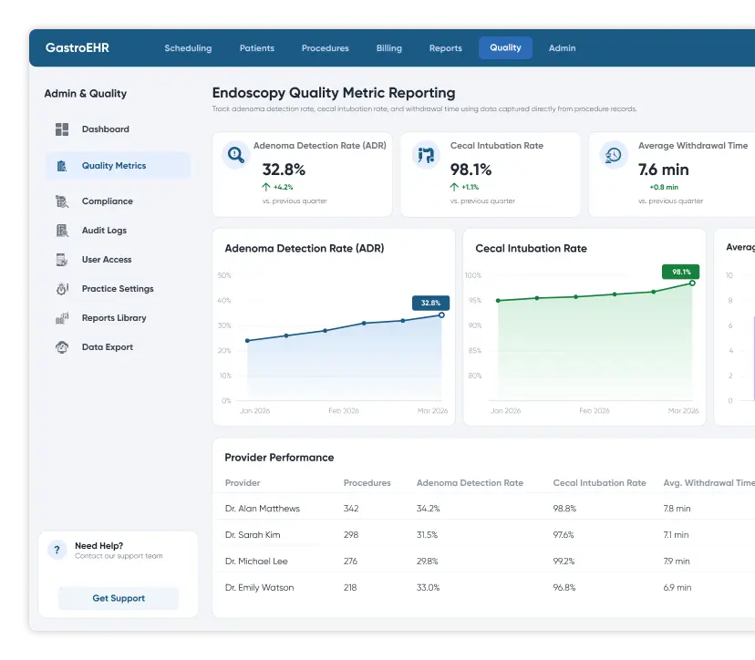Click the Reports Library icon
The image size is (755, 660).
click(62, 318)
